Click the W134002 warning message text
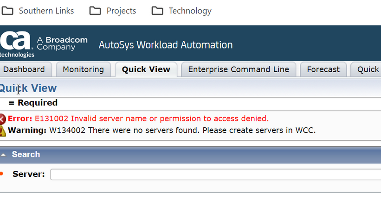 point(182,131)
